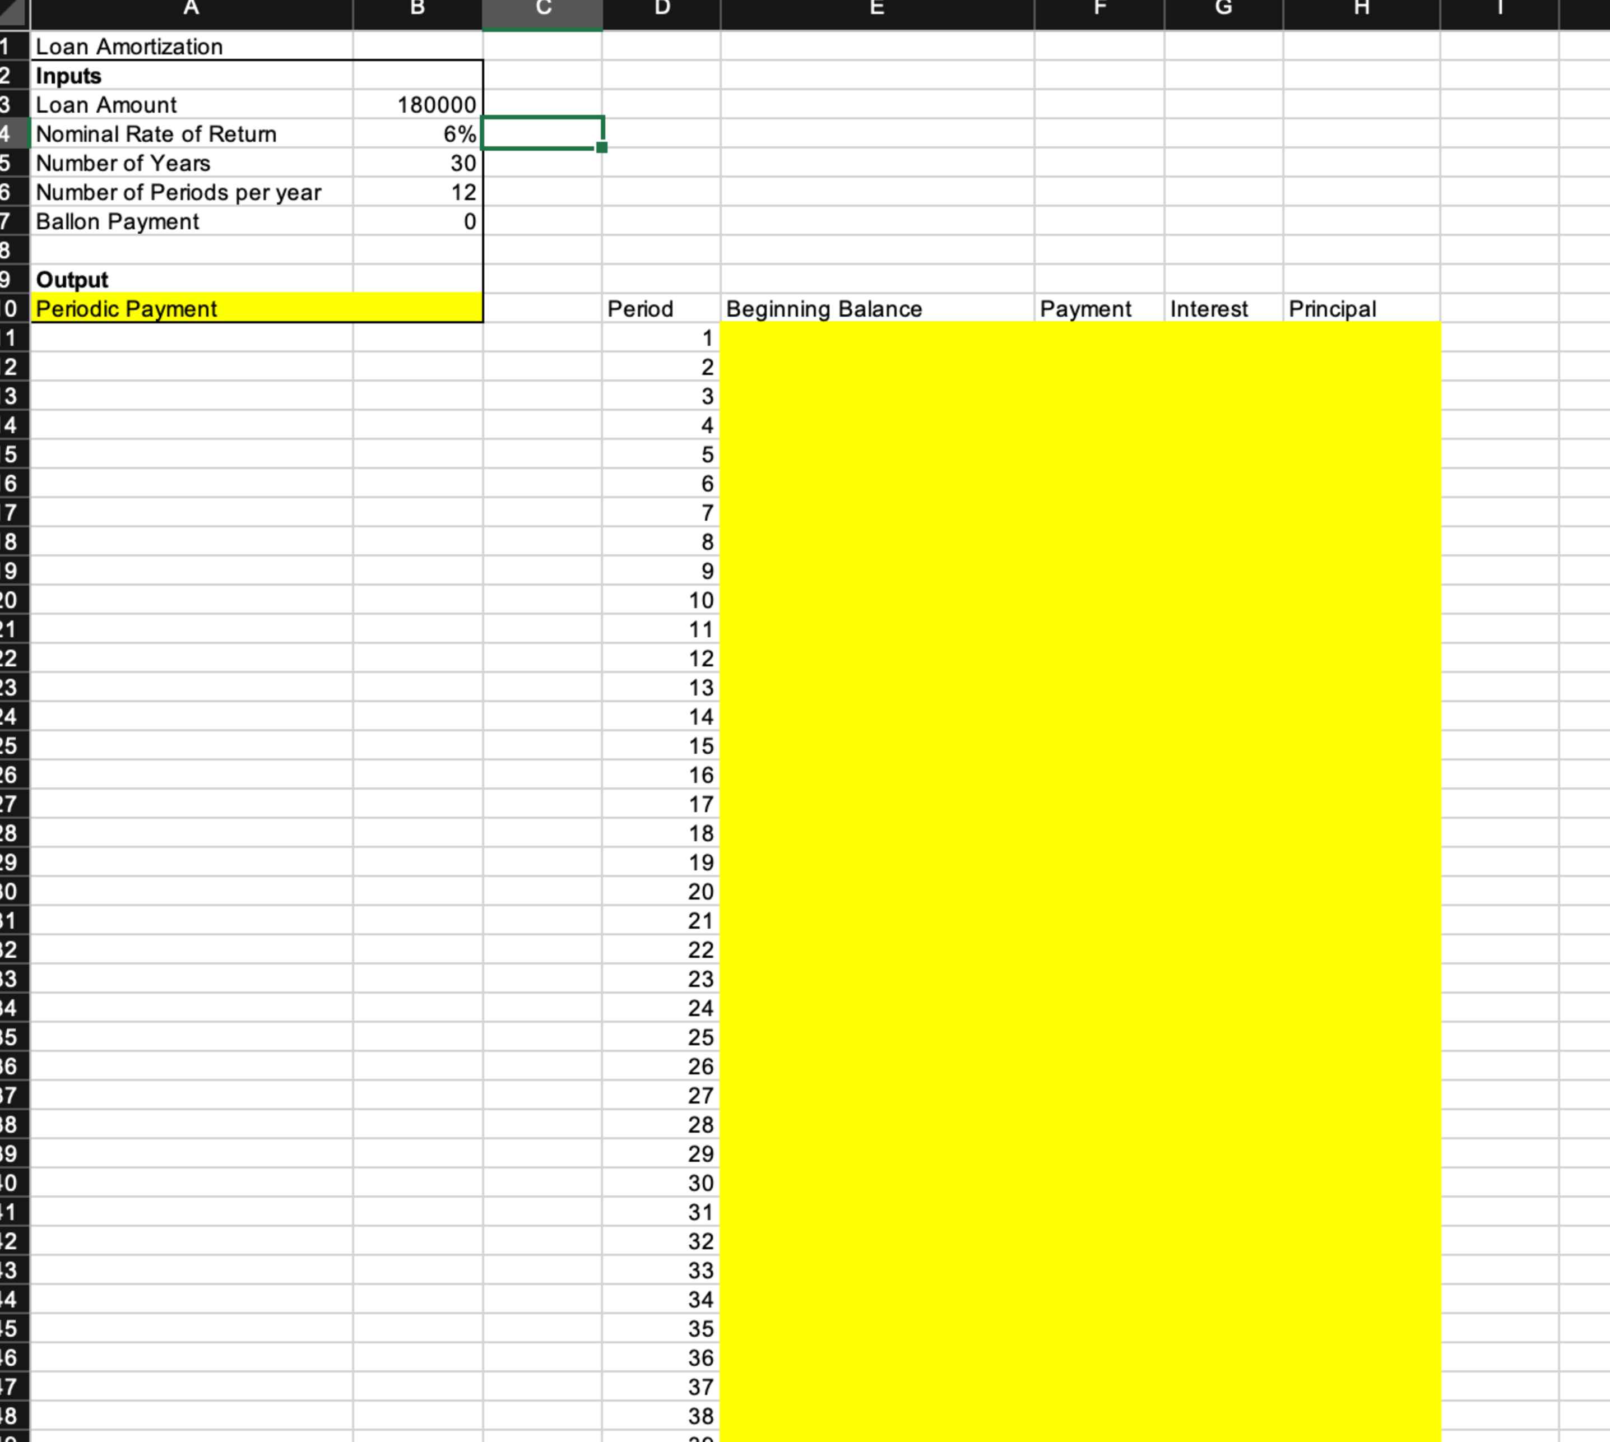1610x1442 pixels.
Task: Select the 180000 loan amount value
Action: pos(417,105)
